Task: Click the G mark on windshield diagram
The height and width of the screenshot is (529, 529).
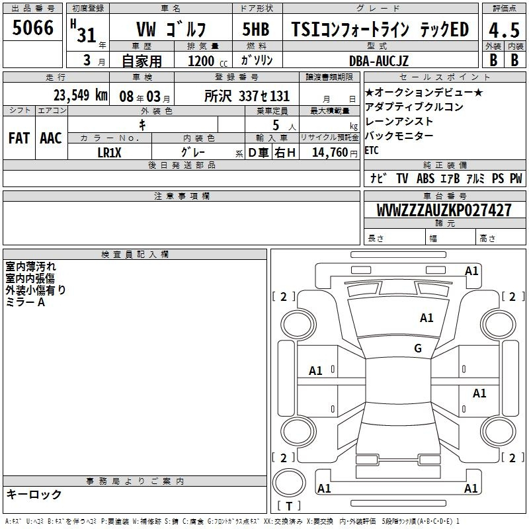Action: click(x=418, y=348)
